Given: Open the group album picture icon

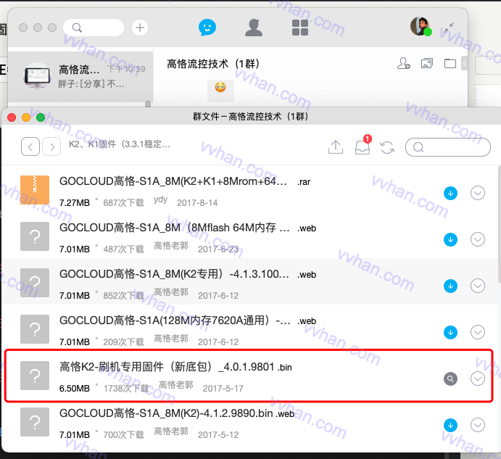Looking at the screenshot, I should [x=427, y=63].
